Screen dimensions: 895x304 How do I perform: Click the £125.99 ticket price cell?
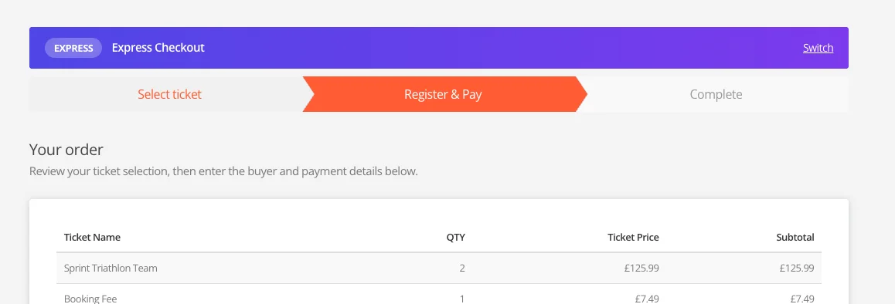coord(641,268)
